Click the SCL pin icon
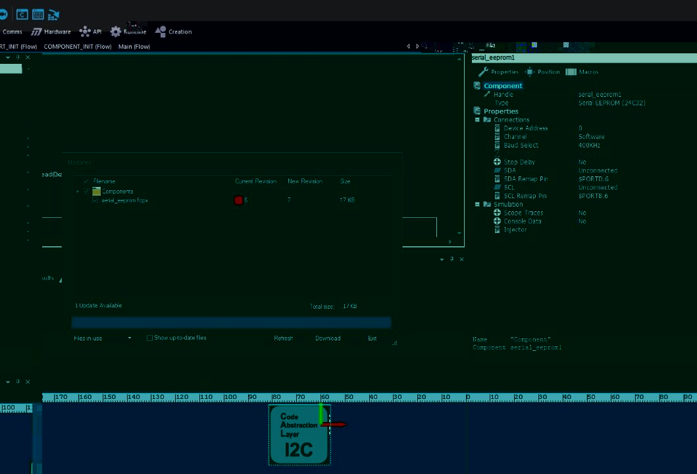697x474 pixels. click(498, 187)
